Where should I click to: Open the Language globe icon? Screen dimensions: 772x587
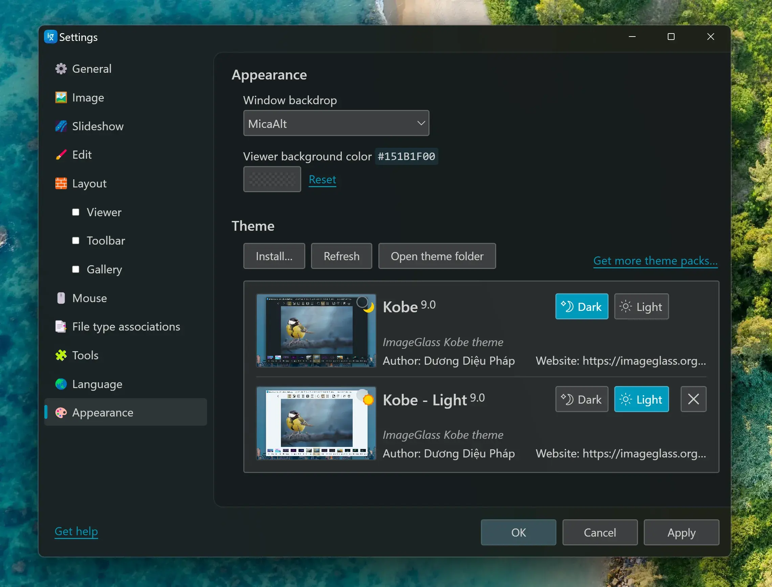[61, 384]
